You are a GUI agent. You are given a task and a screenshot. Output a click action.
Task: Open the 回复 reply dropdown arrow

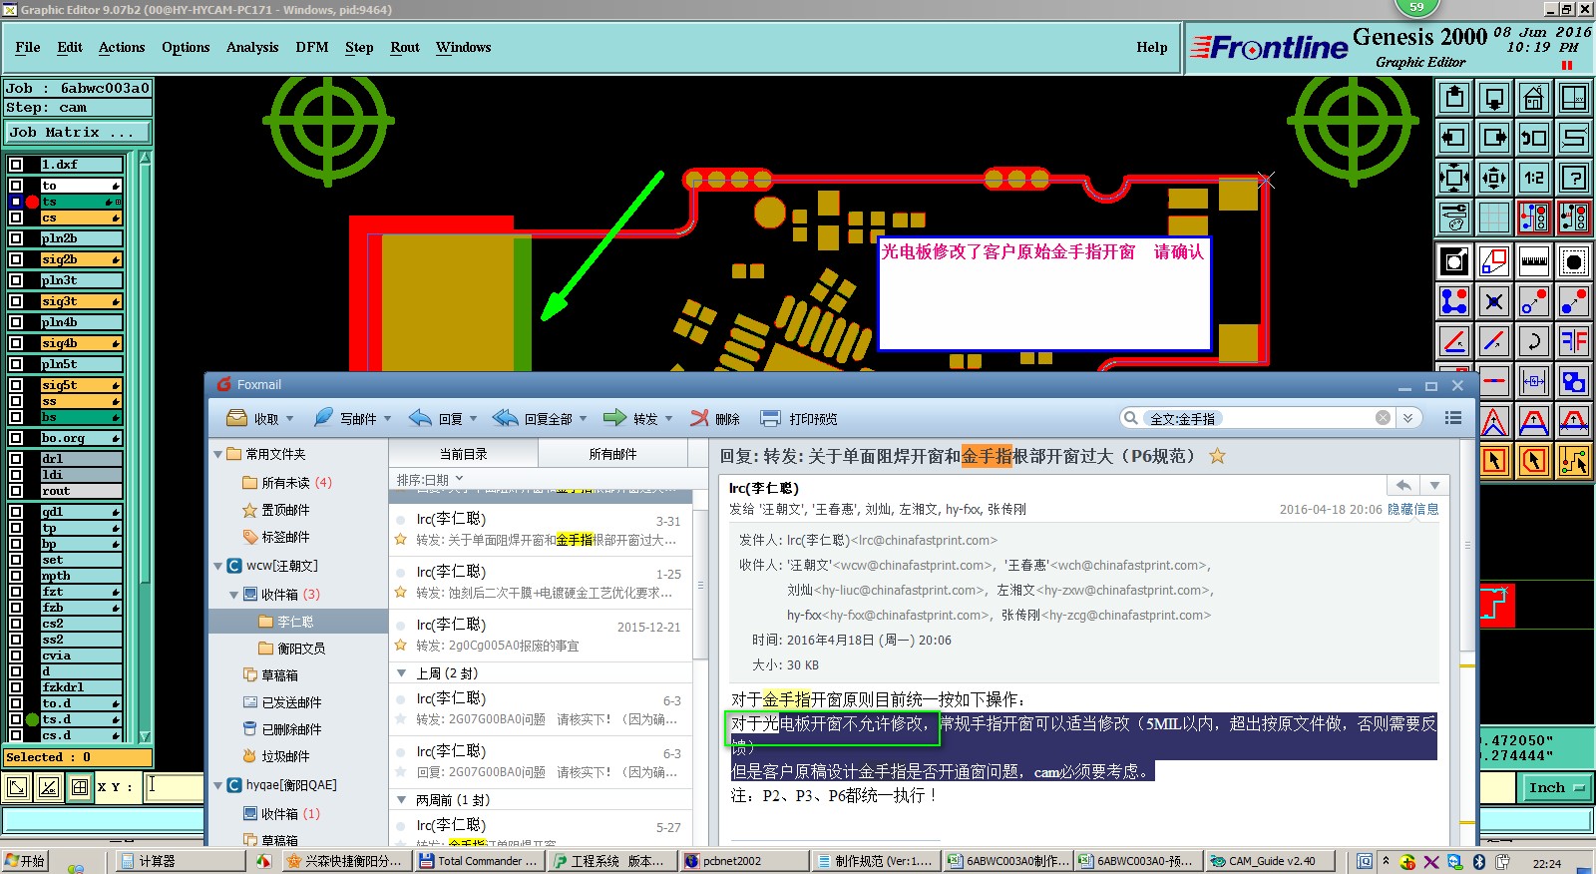(x=473, y=419)
